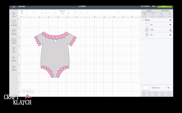Screen dimensions: 182x113
Task: Open the Projects panel
Action: 14,32
